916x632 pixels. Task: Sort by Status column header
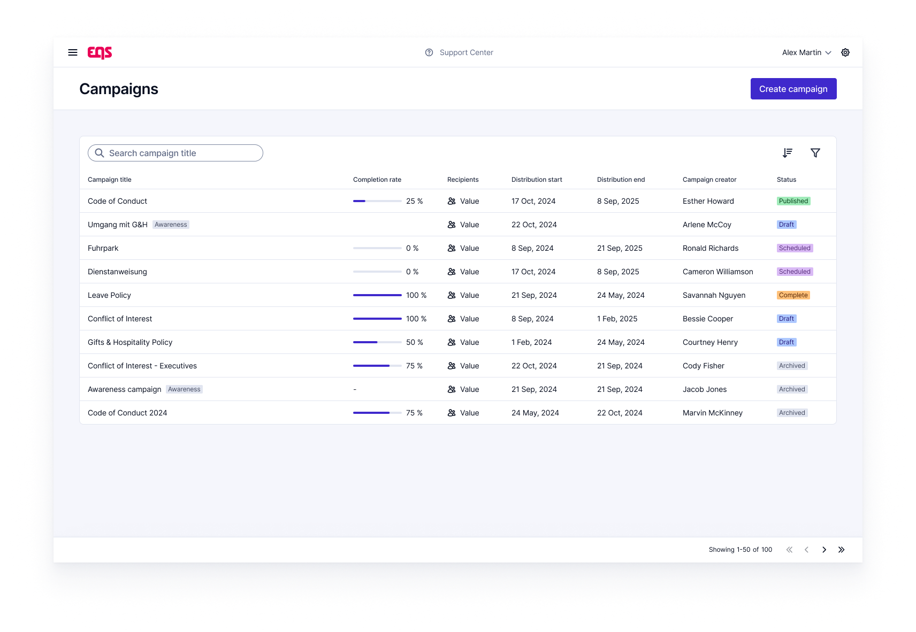point(787,180)
